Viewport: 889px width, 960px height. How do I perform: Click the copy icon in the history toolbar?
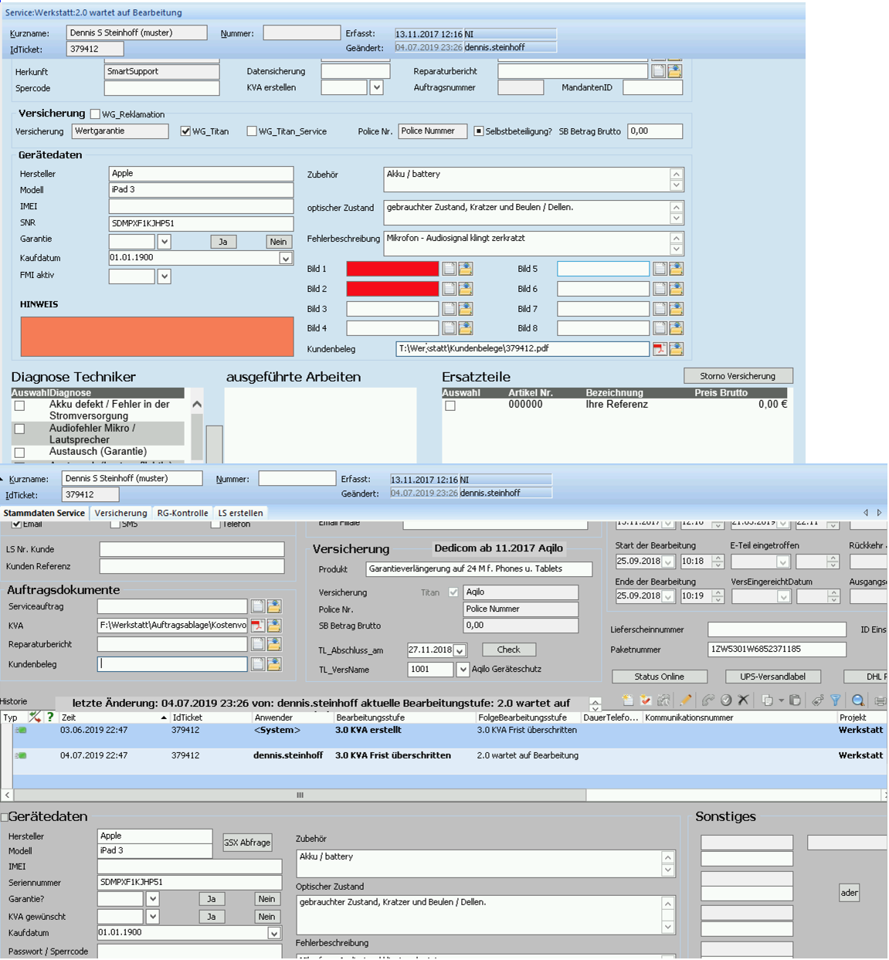coord(767,700)
